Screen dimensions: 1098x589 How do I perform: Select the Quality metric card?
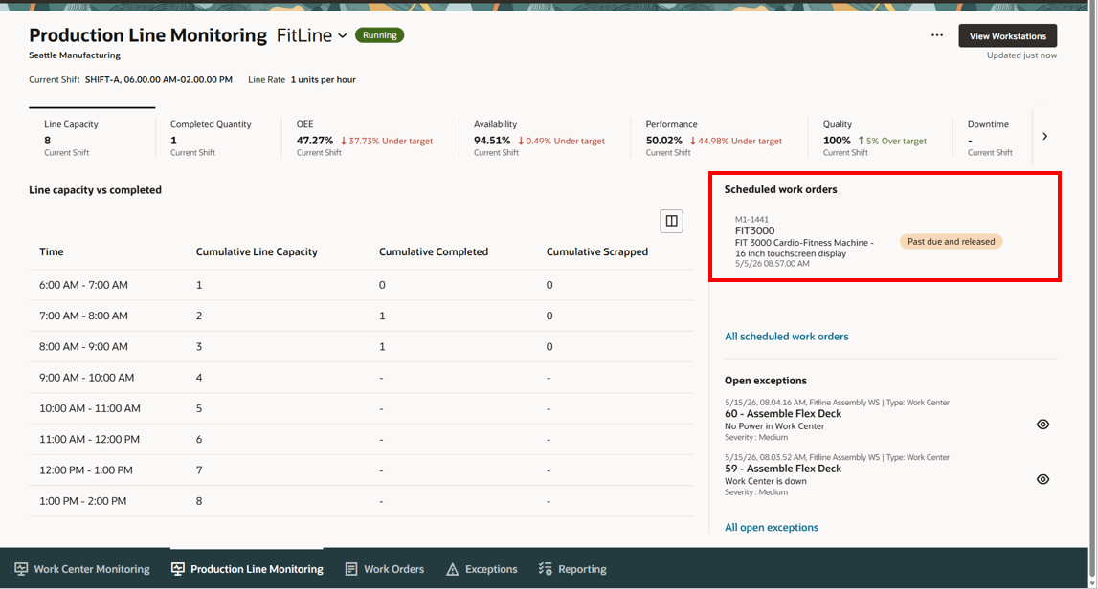click(880, 137)
